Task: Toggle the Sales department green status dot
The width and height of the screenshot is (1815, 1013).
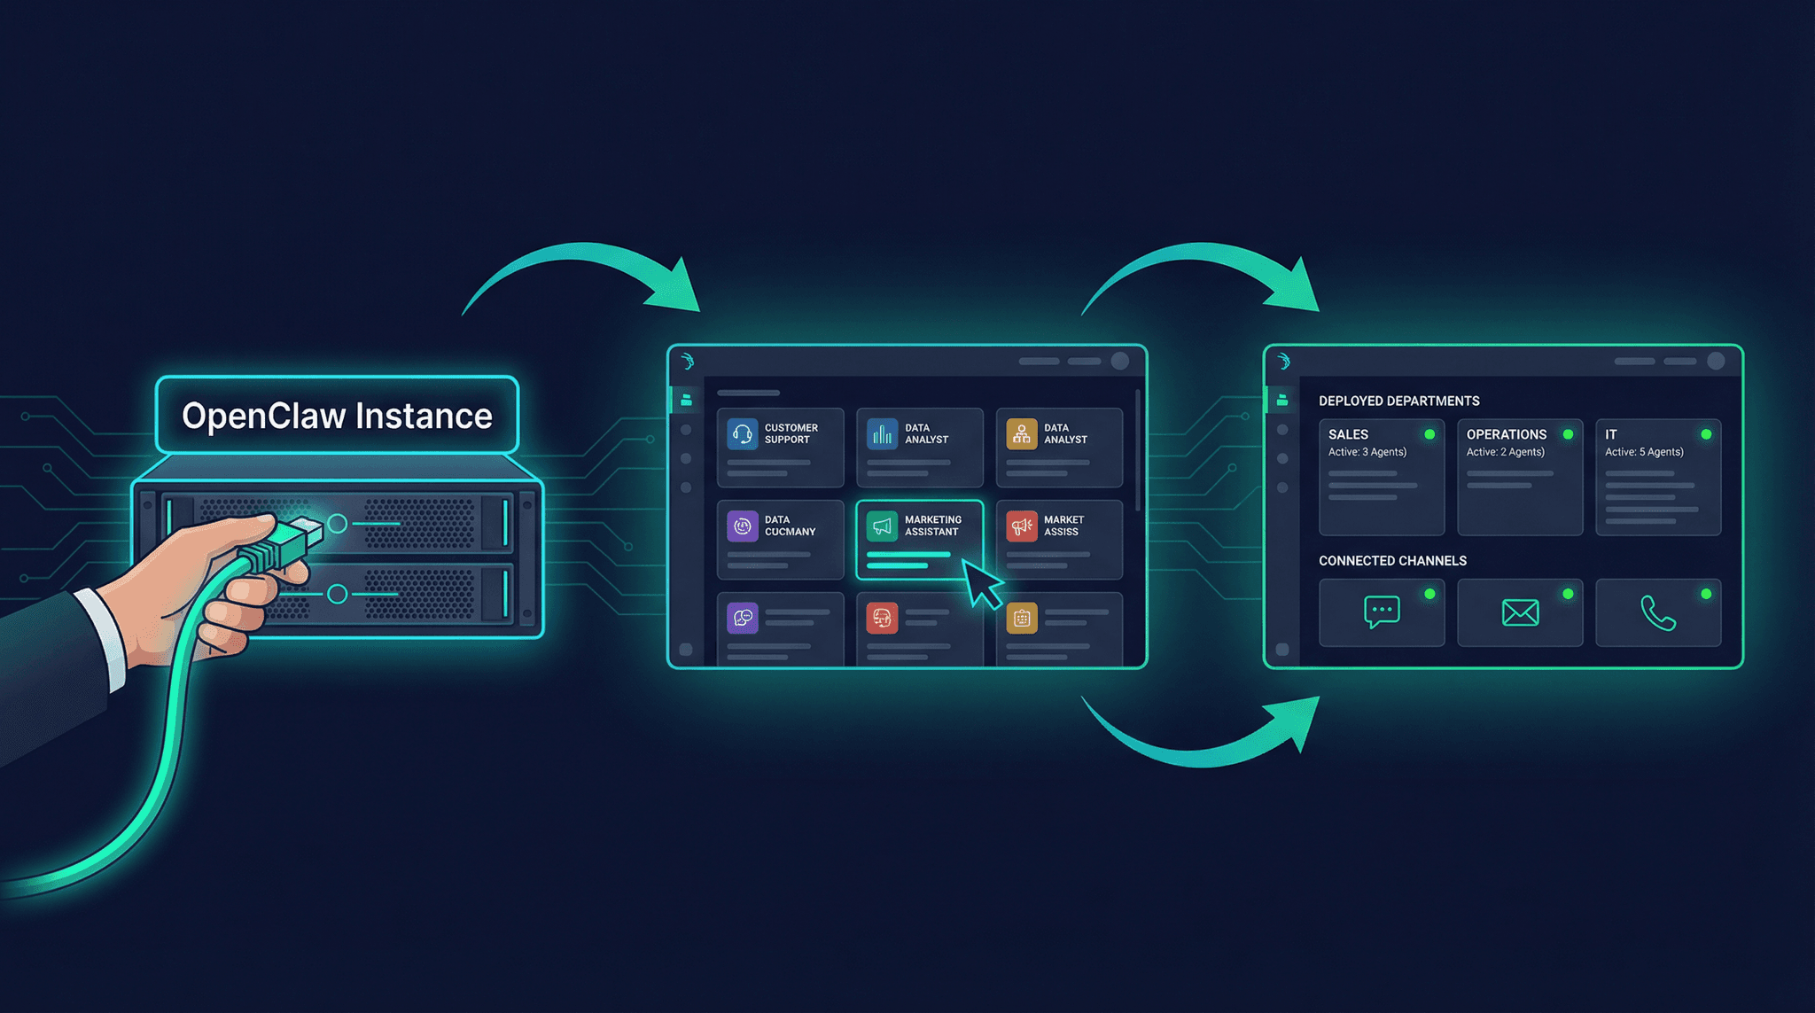Action: 1429,434
